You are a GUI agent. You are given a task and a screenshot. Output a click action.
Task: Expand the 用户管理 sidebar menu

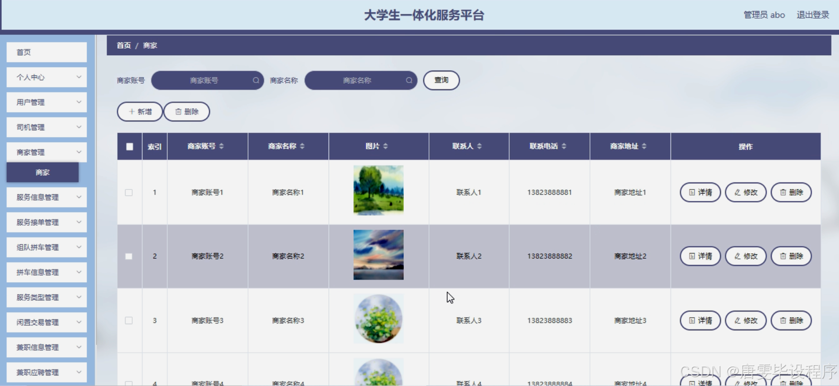pyautogui.click(x=46, y=102)
